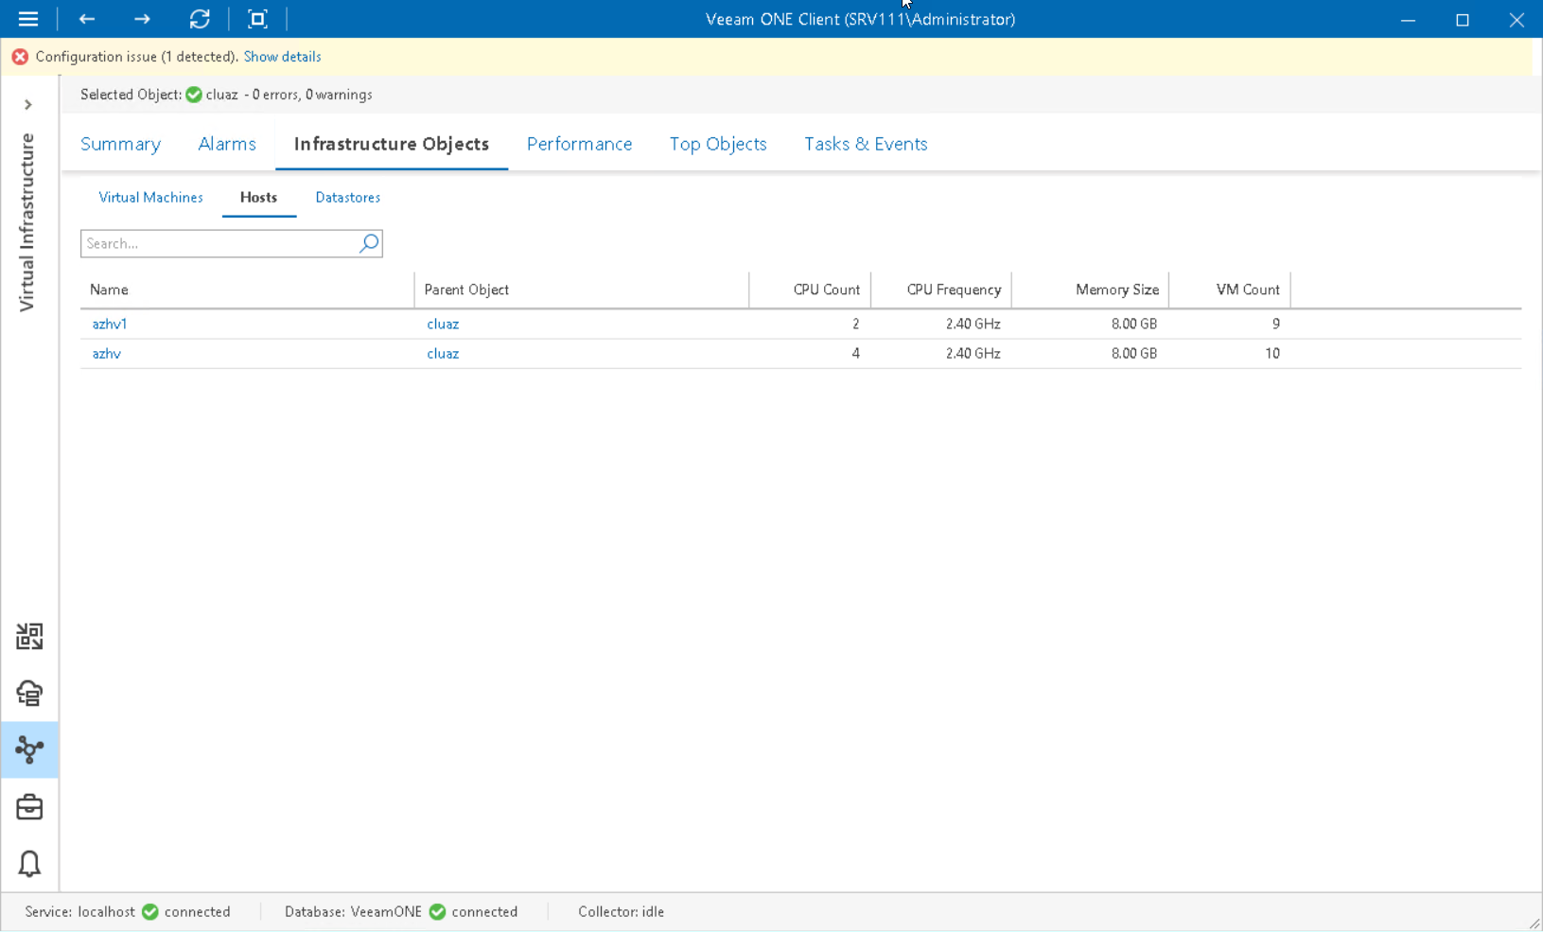Screen dimensions: 1543x932
Task: Select the Hosts sub-tab
Action: click(x=258, y=197)
